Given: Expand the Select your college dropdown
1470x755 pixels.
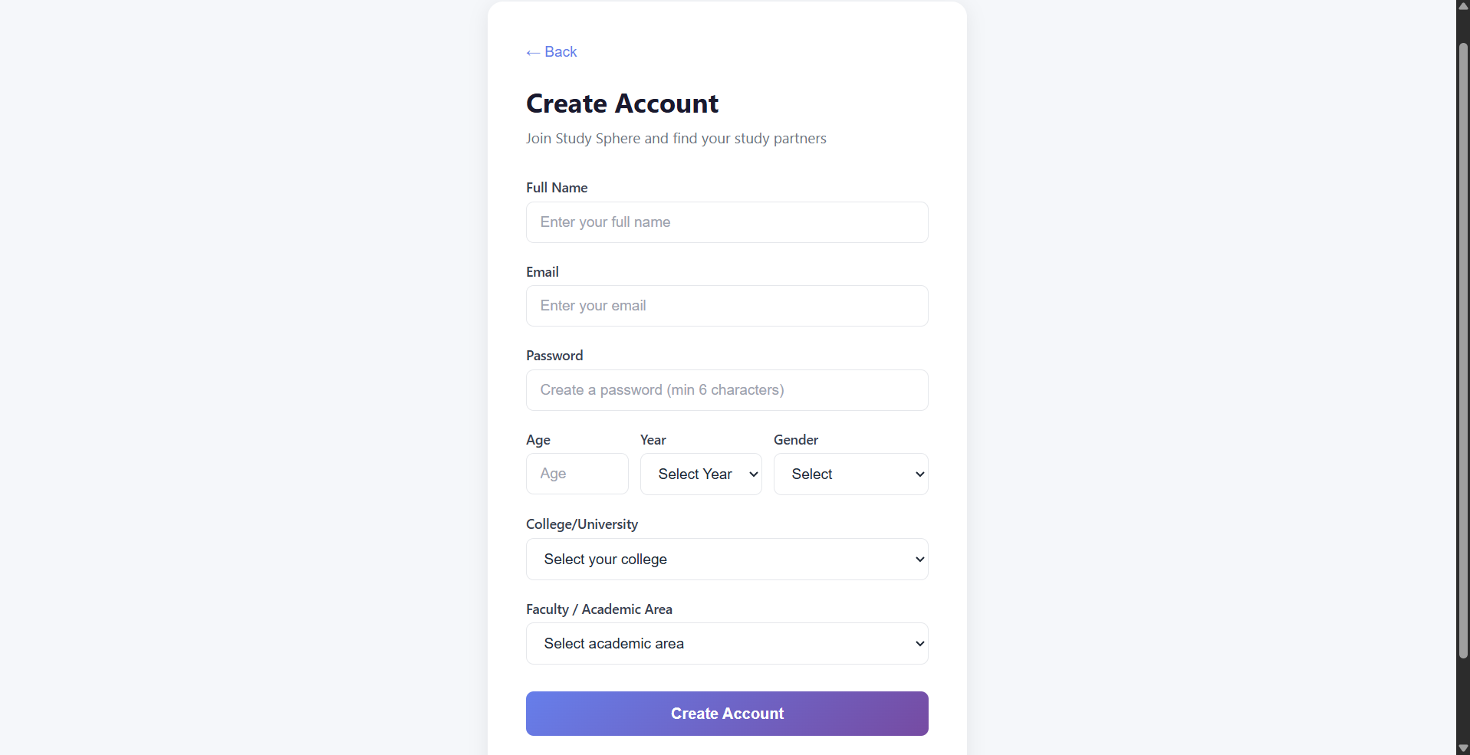Looking at the screenshot, I should (x=727, y=559).
